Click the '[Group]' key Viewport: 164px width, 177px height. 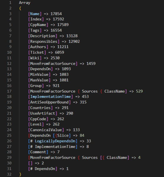click(36, 86)
